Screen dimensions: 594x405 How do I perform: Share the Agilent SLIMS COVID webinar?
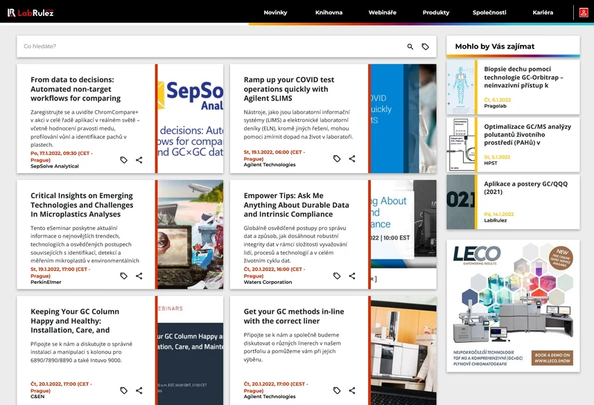pyautogui.click(x=352, y=159)
